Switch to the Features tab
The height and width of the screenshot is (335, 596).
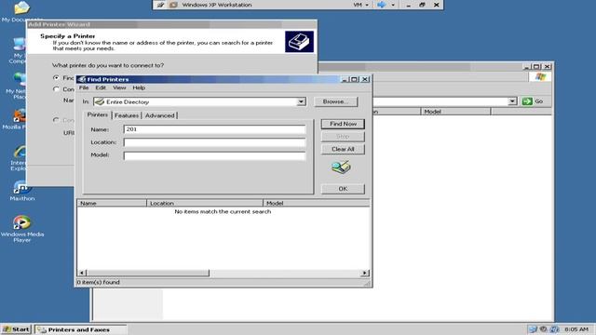point(127,115)
